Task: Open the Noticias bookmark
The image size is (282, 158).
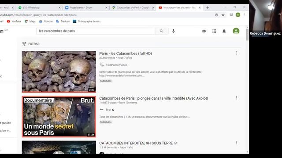Action: (x=46, y=22)
